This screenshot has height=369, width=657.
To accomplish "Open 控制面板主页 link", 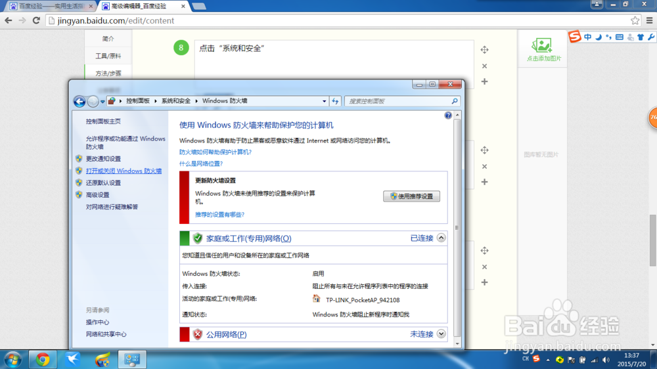I will (103, 121).
